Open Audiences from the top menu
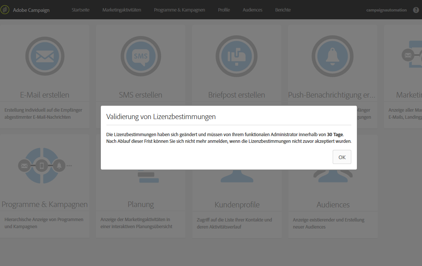The width and height of the screenshot is (422, 266). click(x=252, y=10)
